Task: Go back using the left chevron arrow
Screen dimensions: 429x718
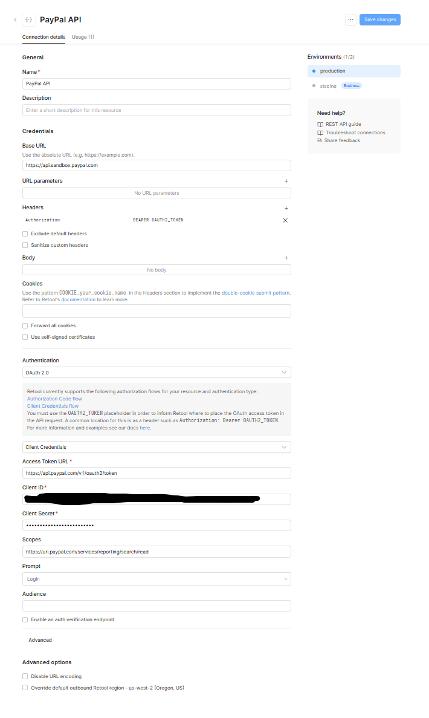Action: (15, 20)
